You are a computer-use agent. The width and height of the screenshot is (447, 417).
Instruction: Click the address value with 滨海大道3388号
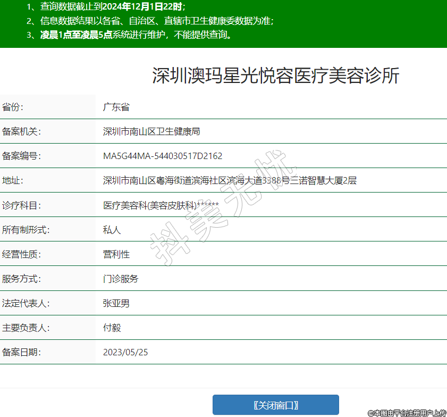click(229, 180)
